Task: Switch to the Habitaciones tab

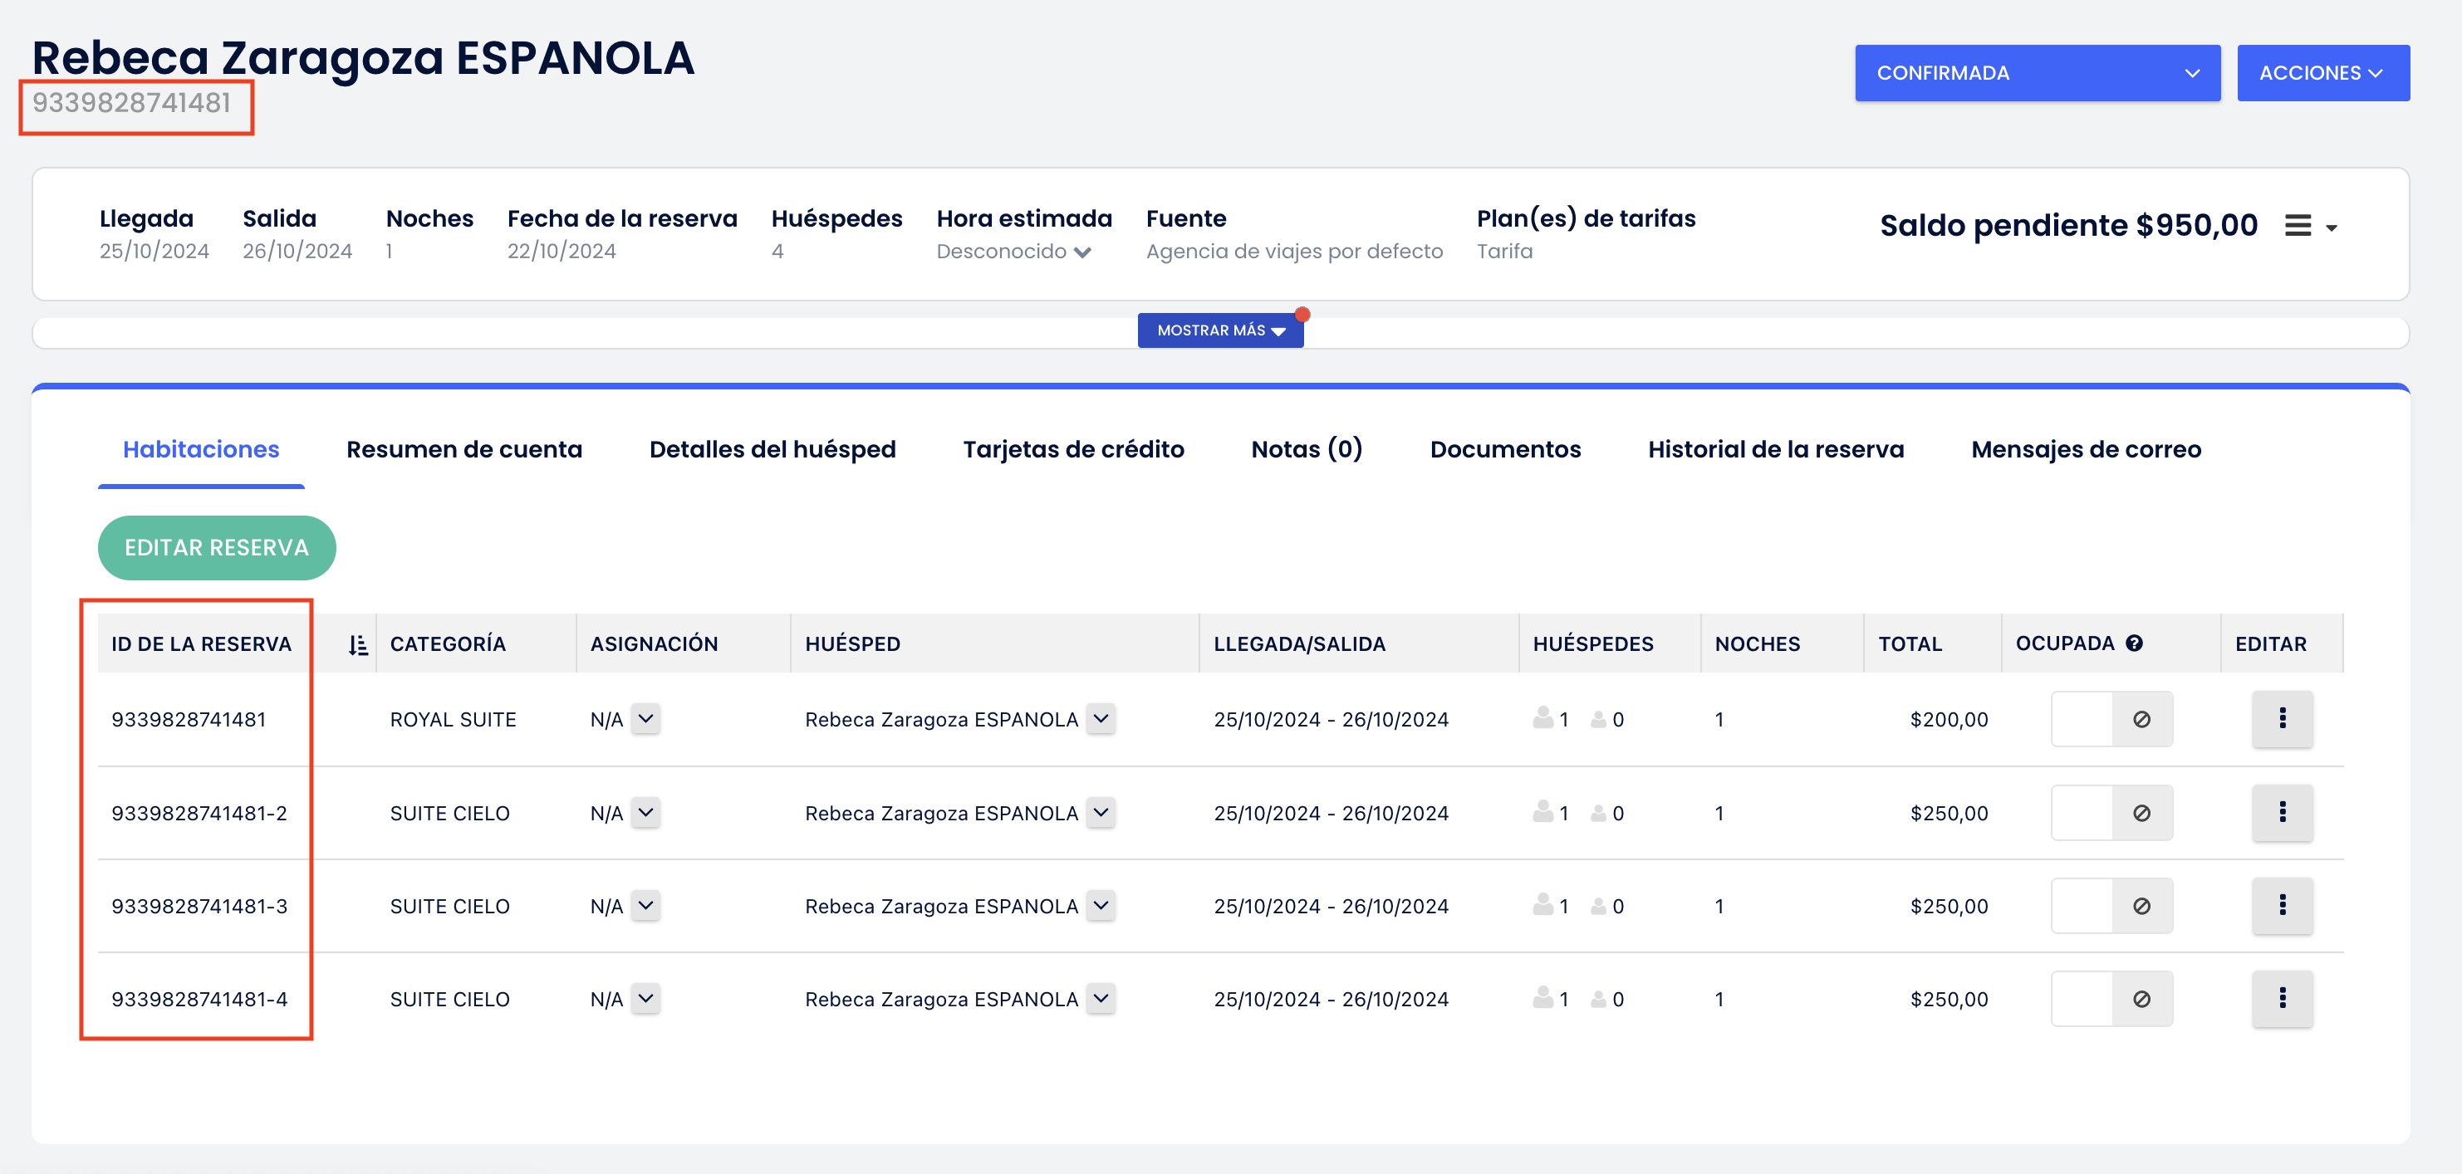Action: point(201,449)
